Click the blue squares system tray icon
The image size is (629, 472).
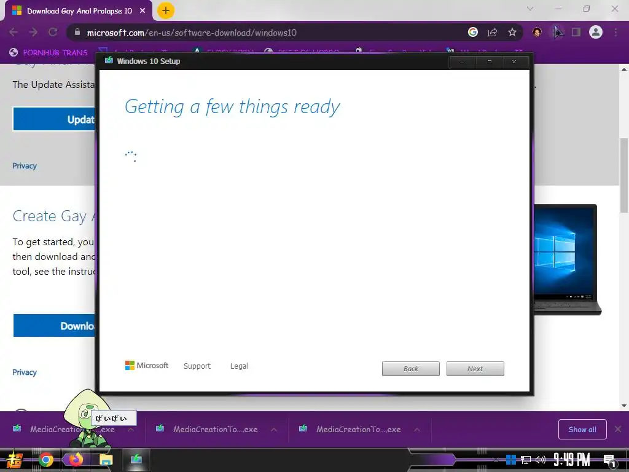pos(510,460)
